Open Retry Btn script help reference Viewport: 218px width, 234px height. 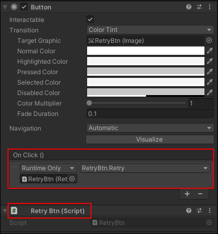[x=189, y=210]
